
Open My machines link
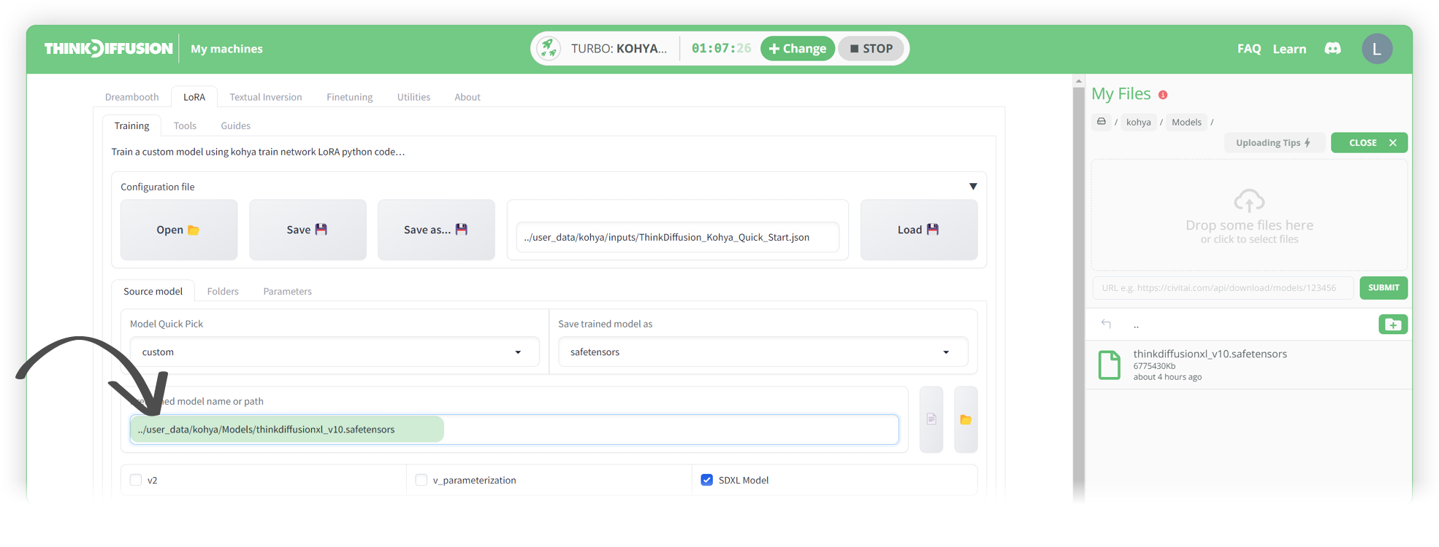[226, 49]
